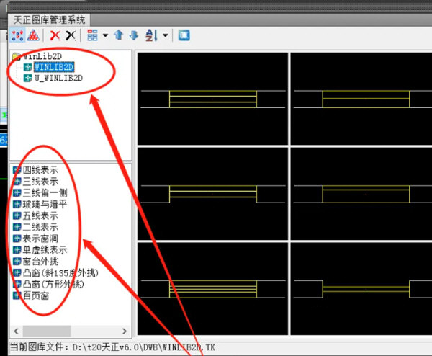Select the three-line window thumbnail

point(361,99)
